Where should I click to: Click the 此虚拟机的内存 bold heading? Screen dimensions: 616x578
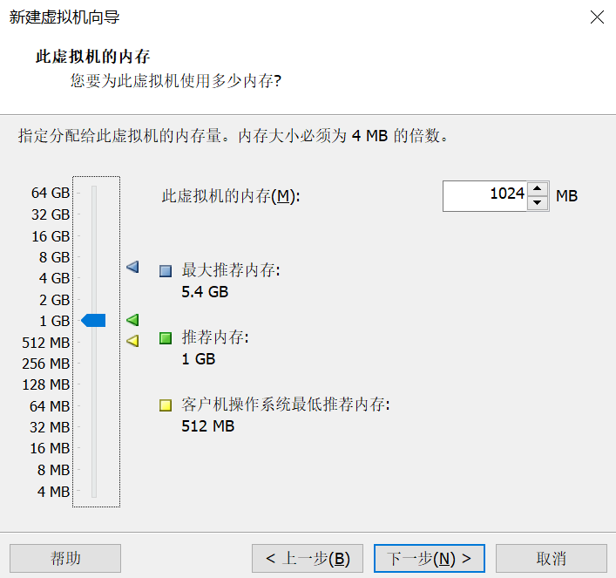point(92,57)
